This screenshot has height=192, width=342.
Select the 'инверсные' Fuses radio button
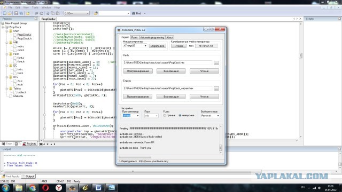180,116
